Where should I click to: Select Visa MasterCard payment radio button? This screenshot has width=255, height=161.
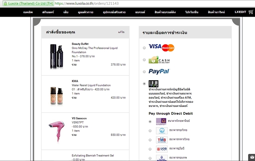(x=144, y=48)
